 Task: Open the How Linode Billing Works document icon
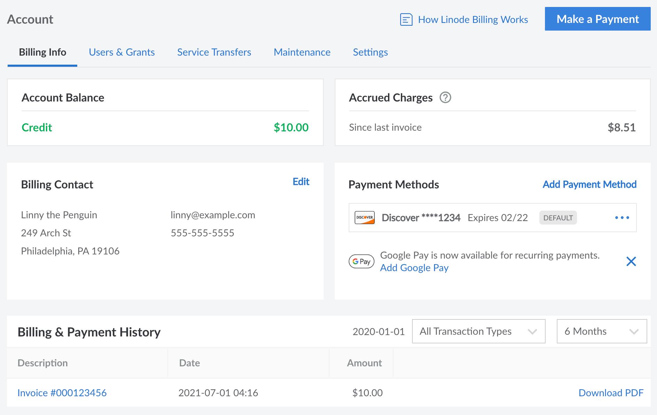406,19
